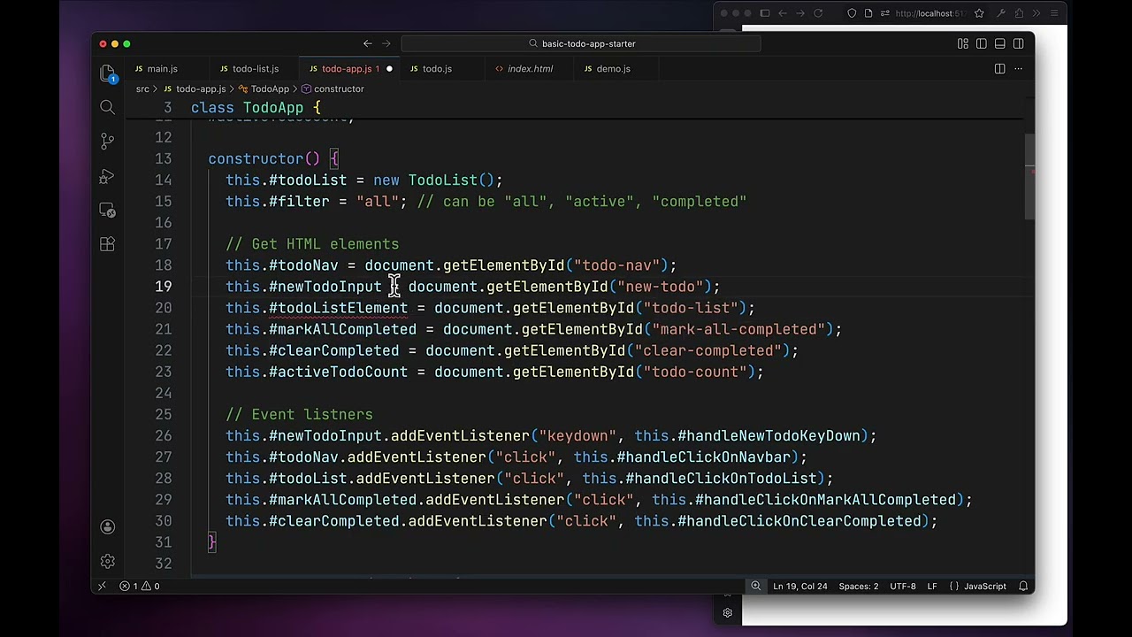This screenshot has width=1132, height=637.
Task: Reload page in the browser window
Action: pos(818,13)
